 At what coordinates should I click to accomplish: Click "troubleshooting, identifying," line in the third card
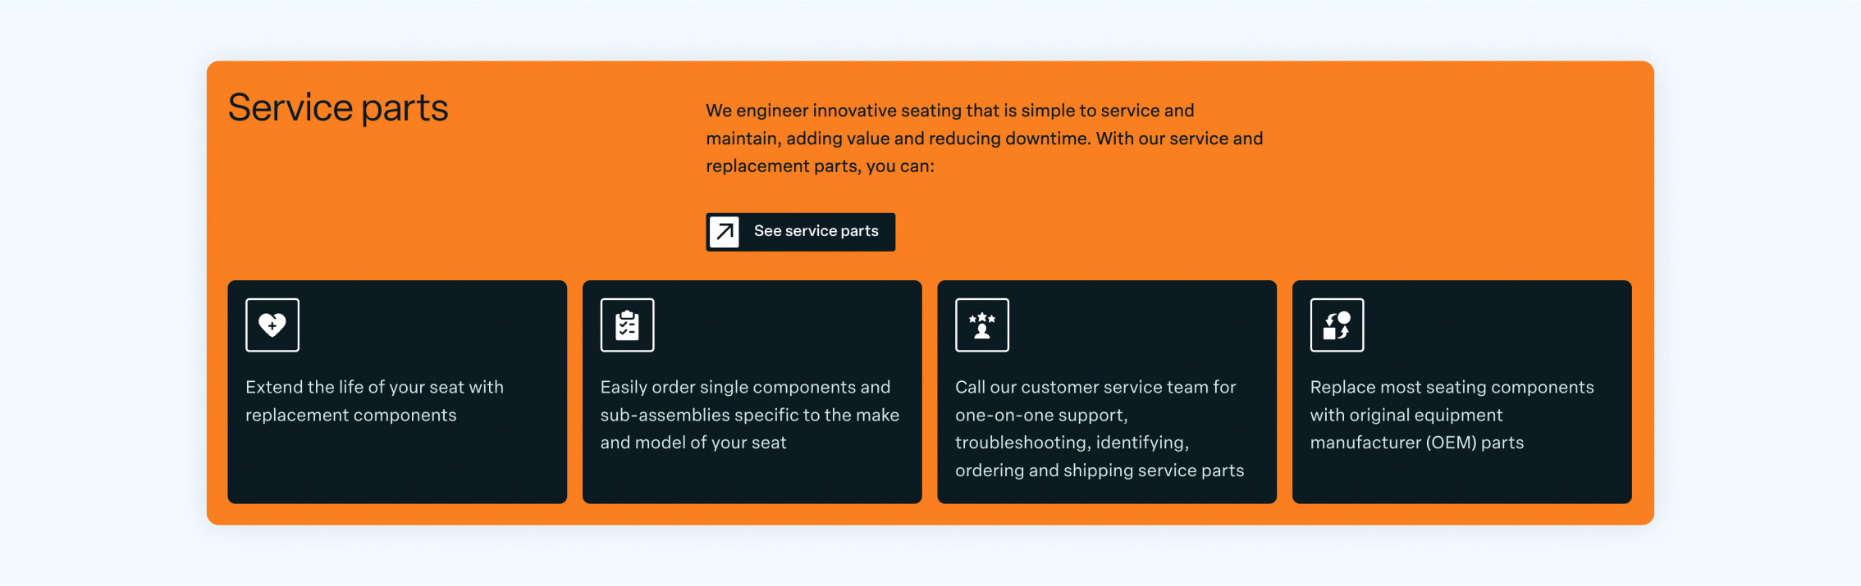pyautogui.click(x=1072, y=443)
